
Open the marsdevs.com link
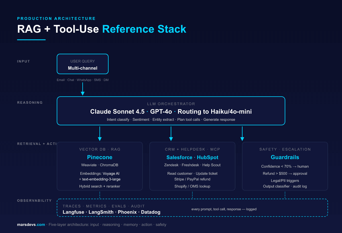pos(31,225)
